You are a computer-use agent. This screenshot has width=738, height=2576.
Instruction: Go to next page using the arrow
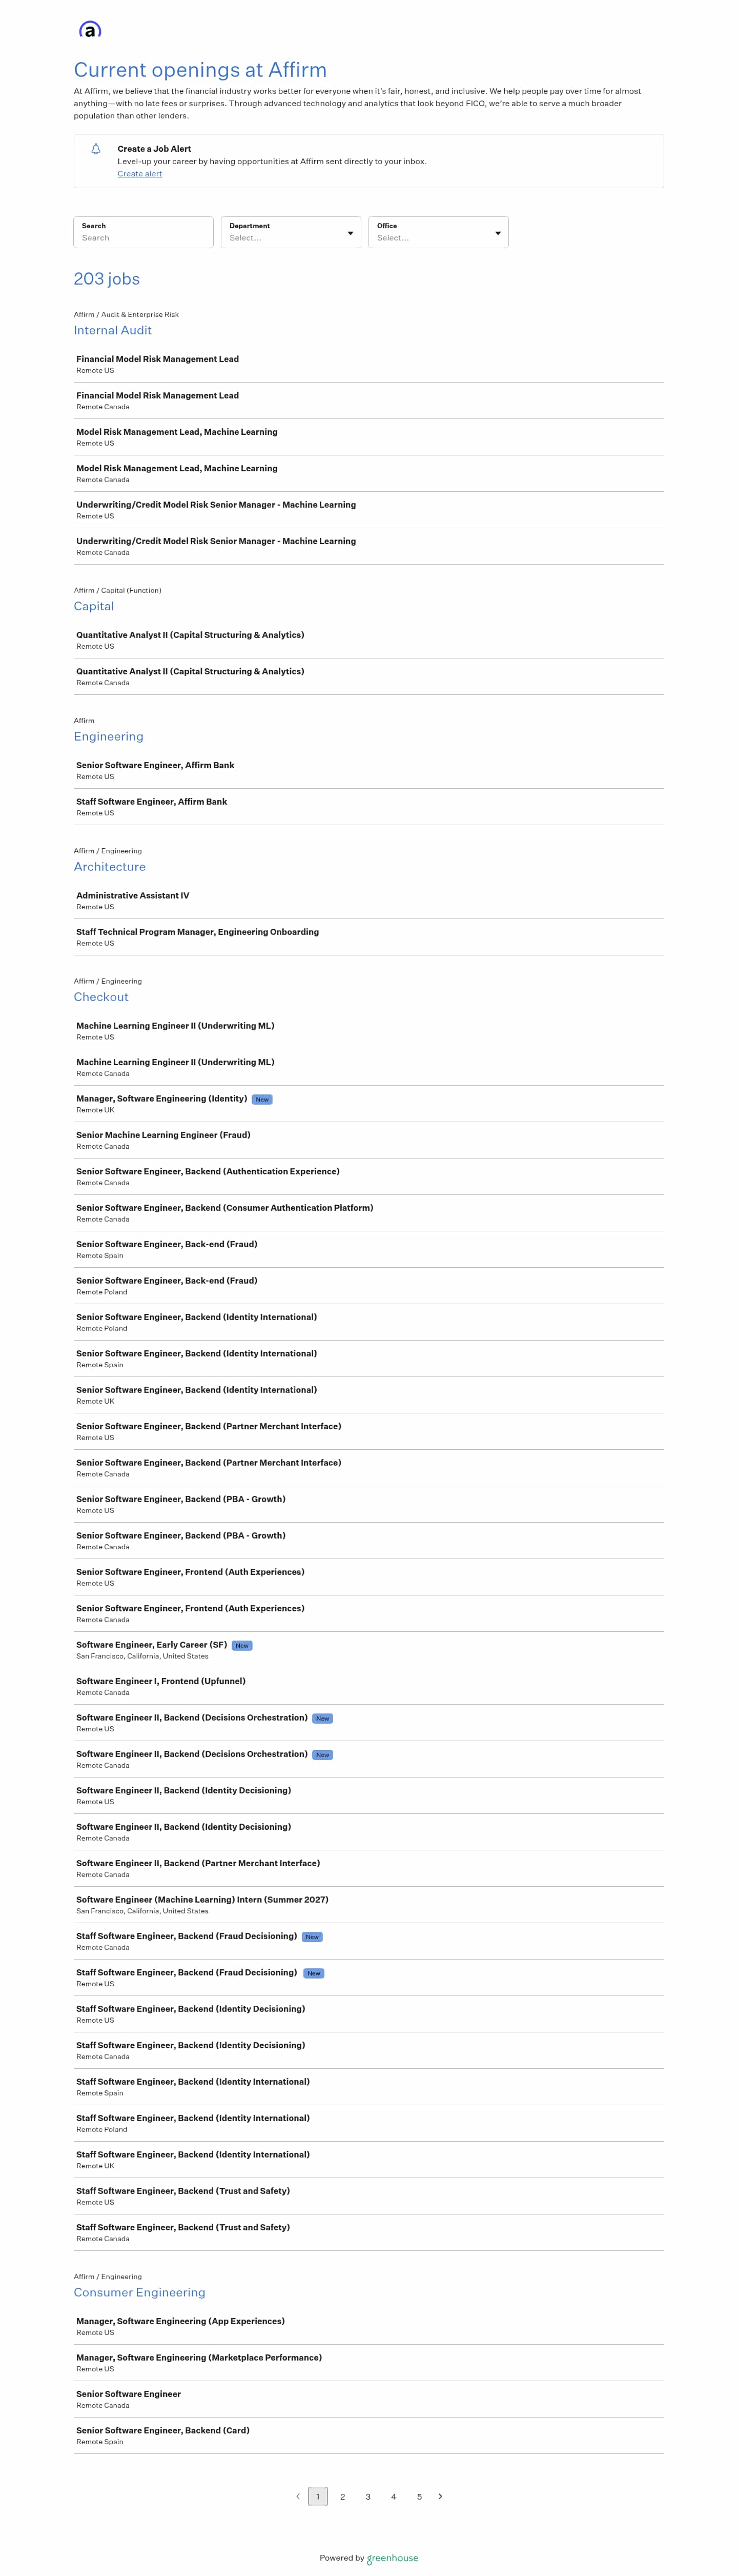tap(440, 2496)
